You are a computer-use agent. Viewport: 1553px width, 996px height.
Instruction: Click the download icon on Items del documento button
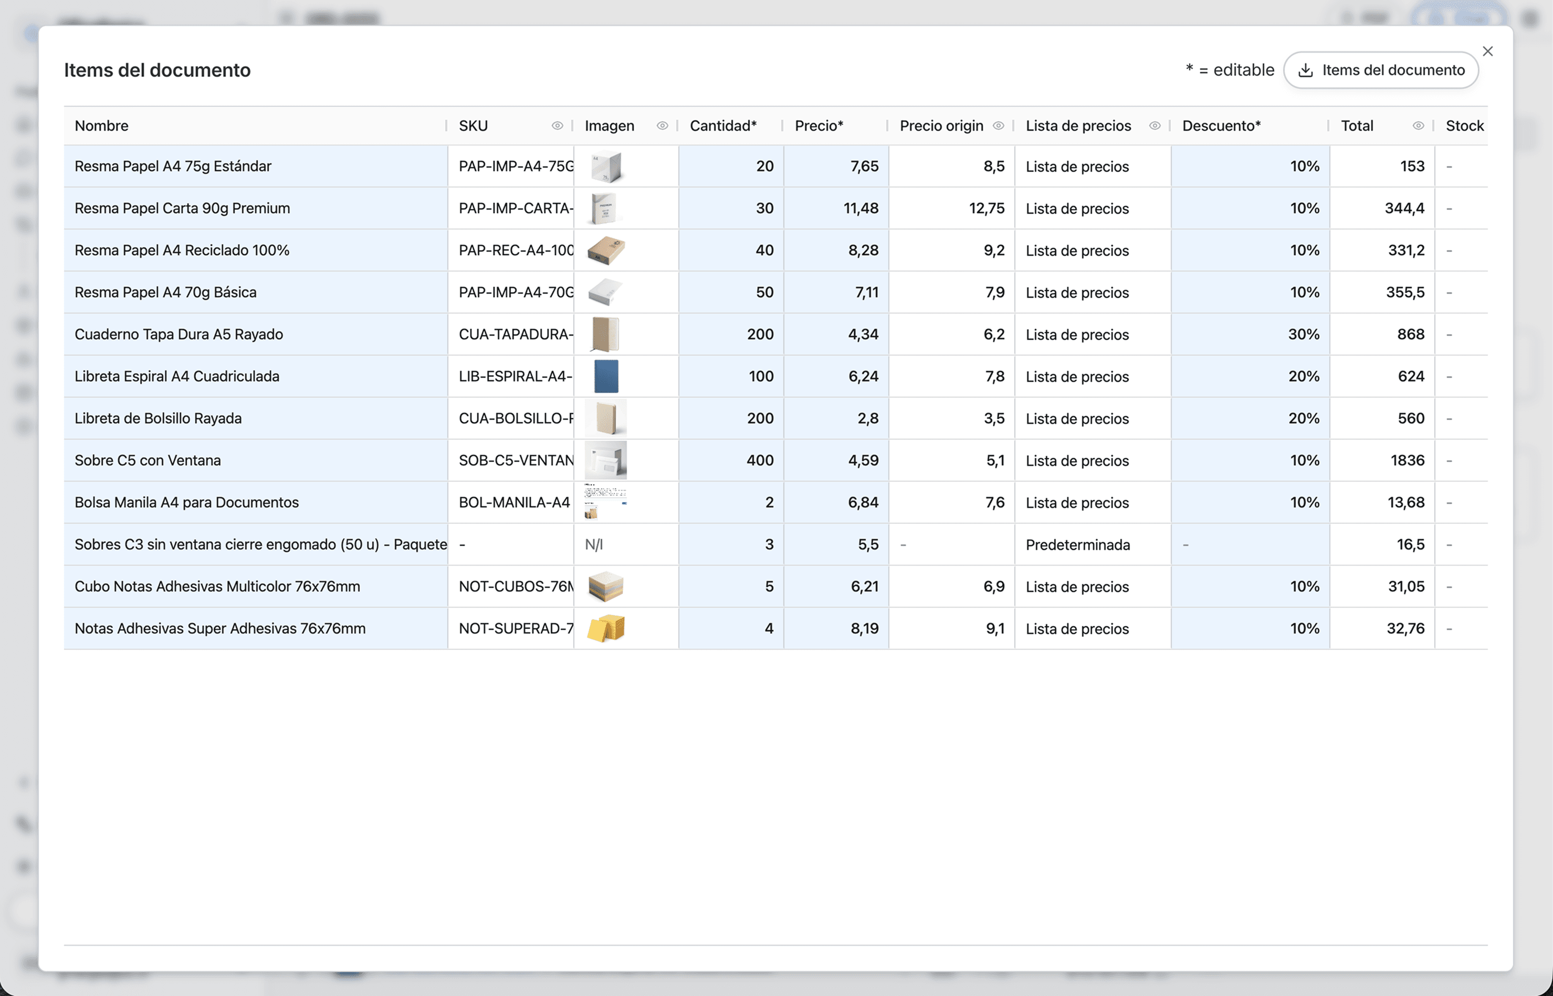(1307, 70)
